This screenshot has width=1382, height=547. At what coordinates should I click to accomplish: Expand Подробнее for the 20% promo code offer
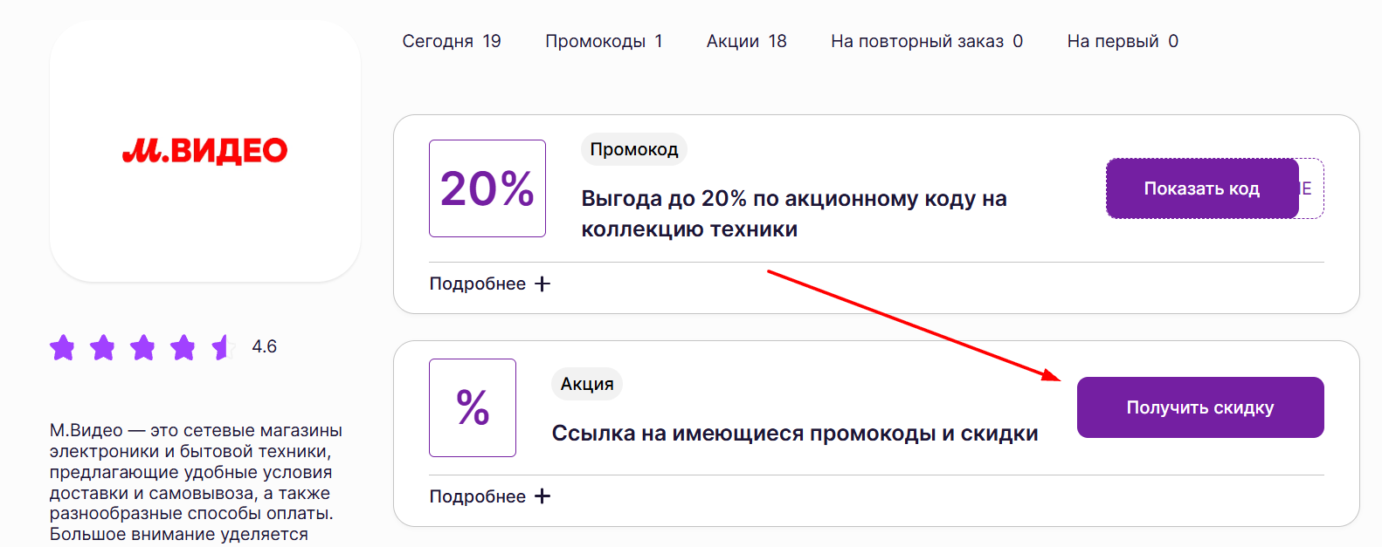(x=478, y=284)
